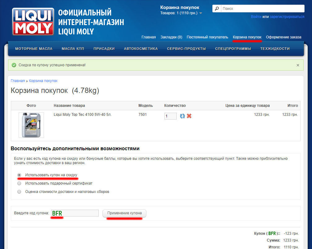Screen dimensions: 312x249
Task: Click the Применение купона button
Action: pos(124,213)
